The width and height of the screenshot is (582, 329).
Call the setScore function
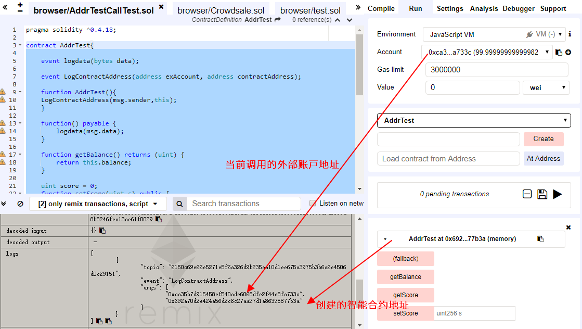(x=405, y=313)
